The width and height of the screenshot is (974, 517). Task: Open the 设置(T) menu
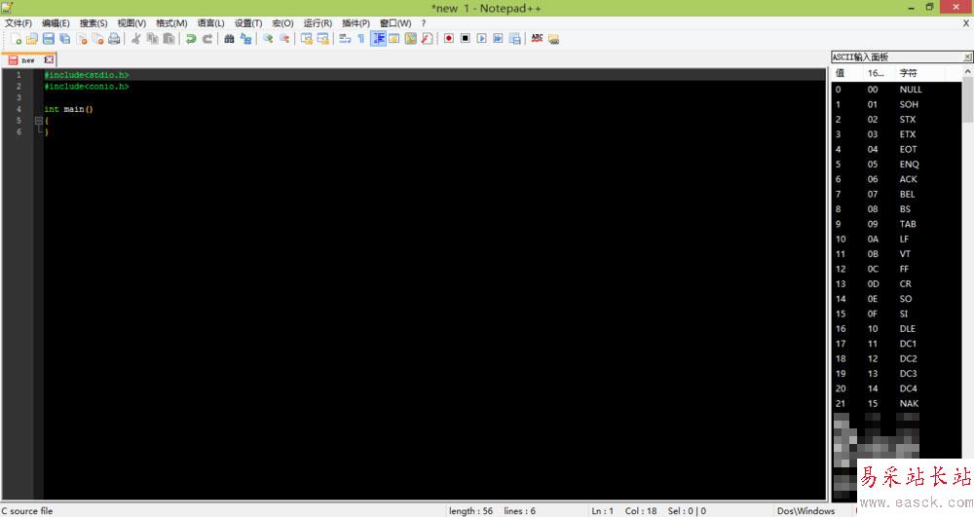[x=248, y=23]
